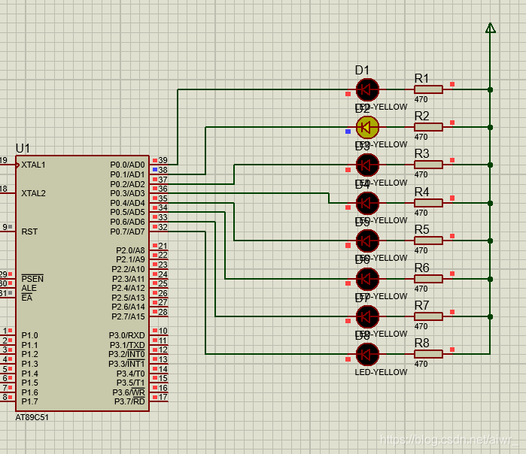526x454 pixels.
Task: Click the P3.1/TXD pin label
Action: [x=127, y=345]
